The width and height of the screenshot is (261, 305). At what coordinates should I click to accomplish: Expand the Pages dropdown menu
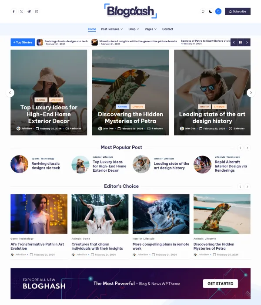[x=151, y=29]
